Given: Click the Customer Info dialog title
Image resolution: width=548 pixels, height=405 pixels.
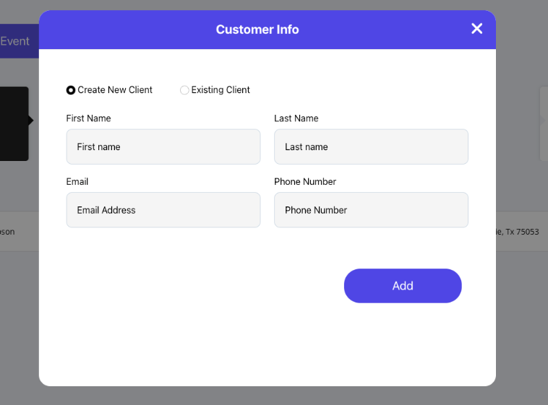Looking at the screenshot, I should tap(257, 30).
